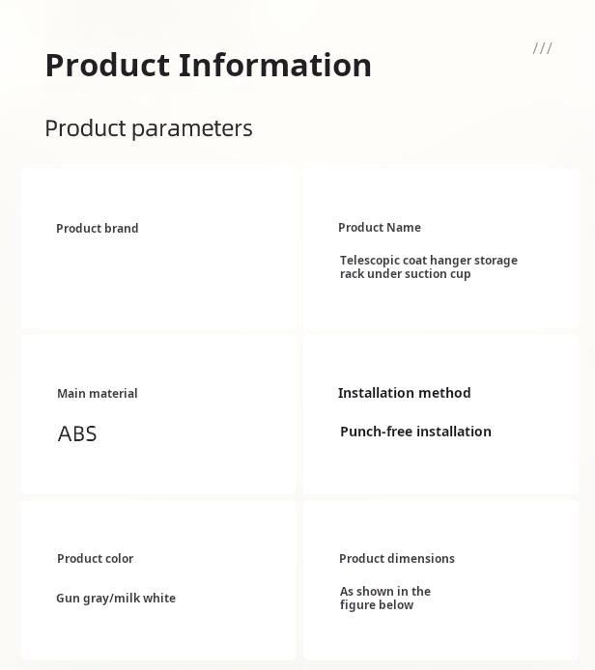Click the Gun gray/milk white value
Image resolution: width=595 pixels, height=670 pixels.
[116, 599]
